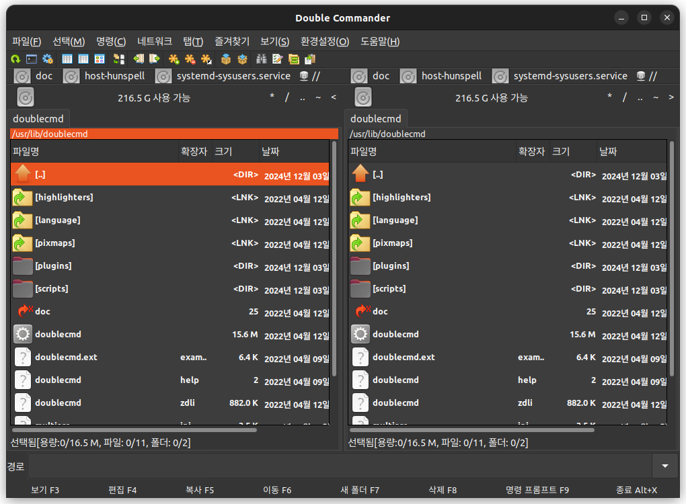Click the left panel root / button
The height and width of the screenshot is (504, 686).
[x=287, y=97]
